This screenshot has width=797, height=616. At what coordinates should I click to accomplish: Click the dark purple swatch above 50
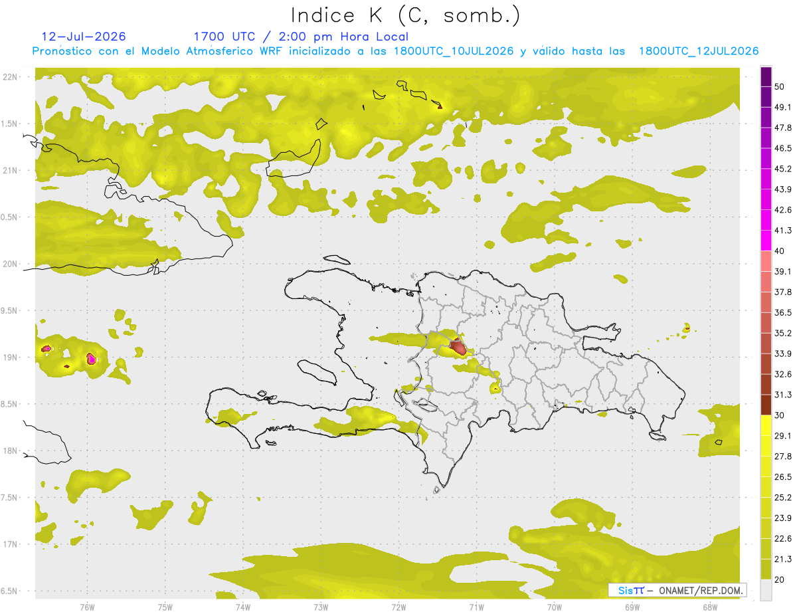[x=766, y=76]
